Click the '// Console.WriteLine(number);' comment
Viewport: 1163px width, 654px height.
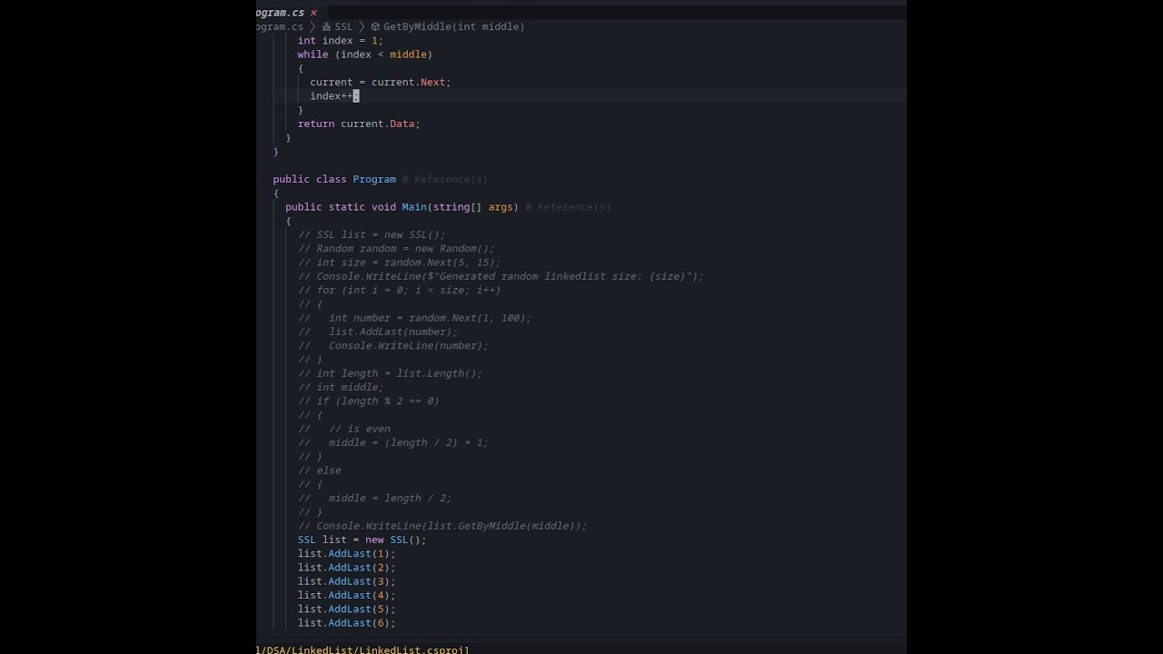pyautogui.click(x=393, y=345)
